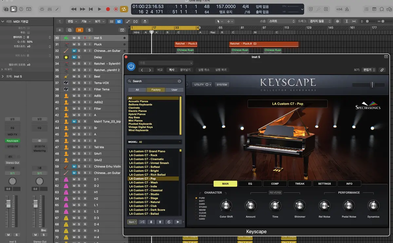Select next plugin preset arrow

click(150, 70)
